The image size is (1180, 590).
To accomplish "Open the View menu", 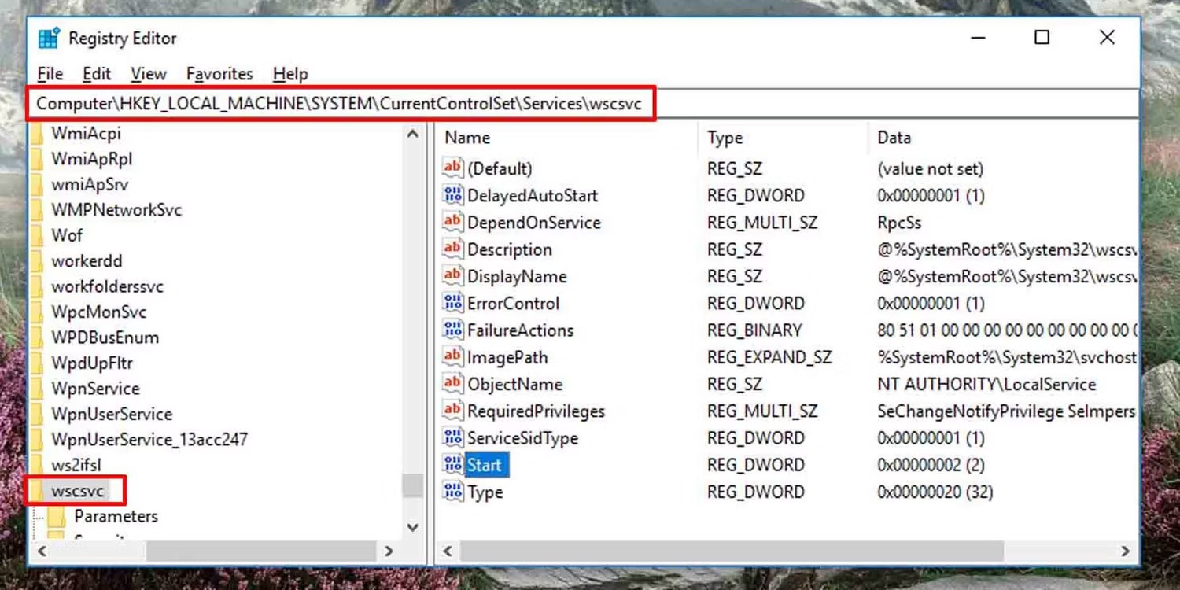I will pyautogui.click(x=149, y=74).
